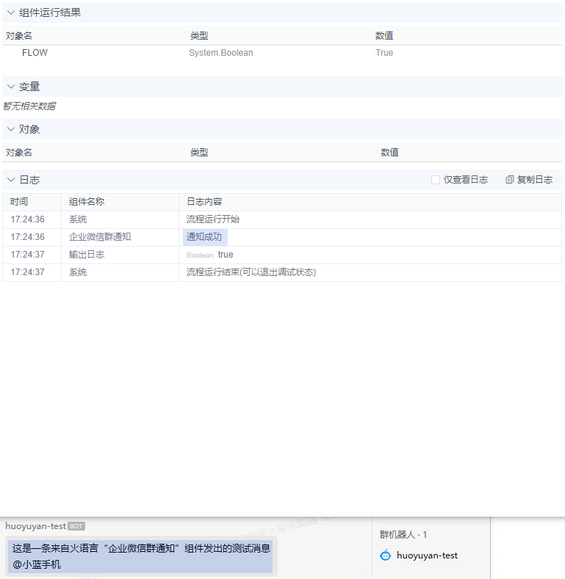This screenshot has height=579, width=565.
Task: Click 对象名 header in 组件运行结果 table
Action: [19, 36]
